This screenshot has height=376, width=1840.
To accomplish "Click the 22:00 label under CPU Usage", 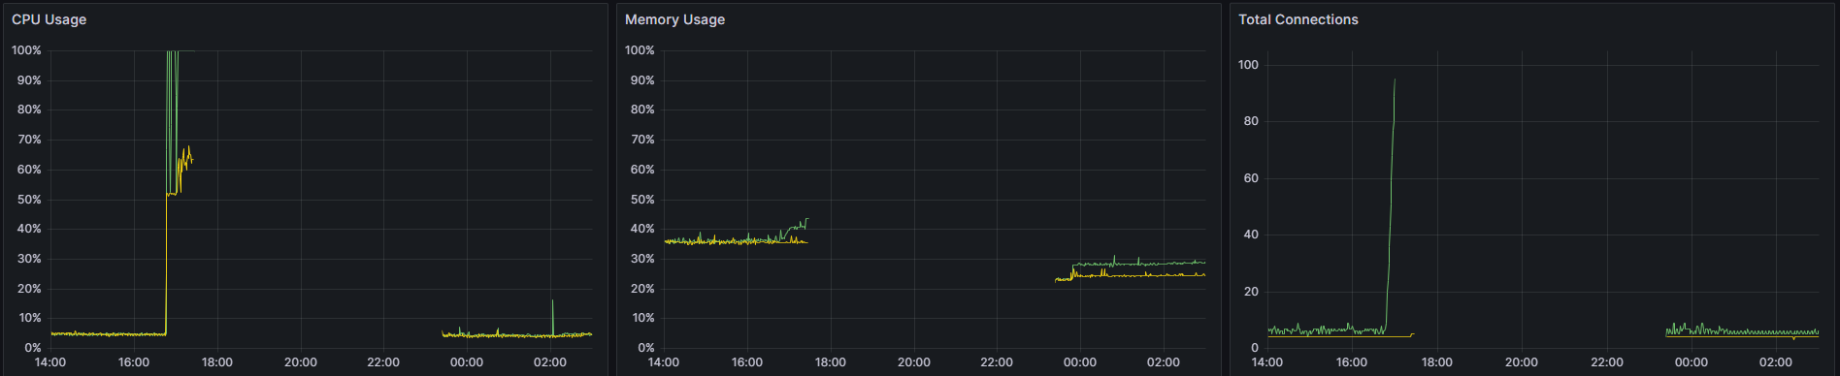I will (x=383, y=362).
